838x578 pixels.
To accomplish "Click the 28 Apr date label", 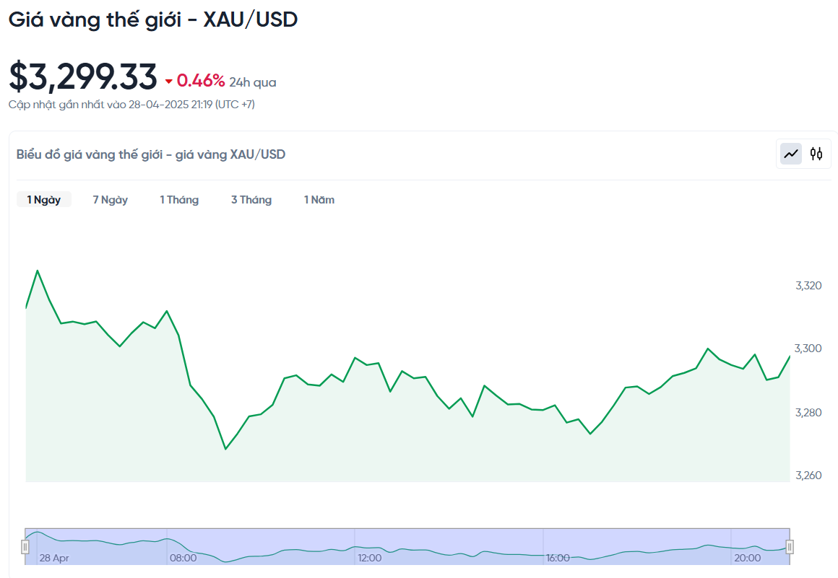I will pyautogui.click(x=54, y=558).
